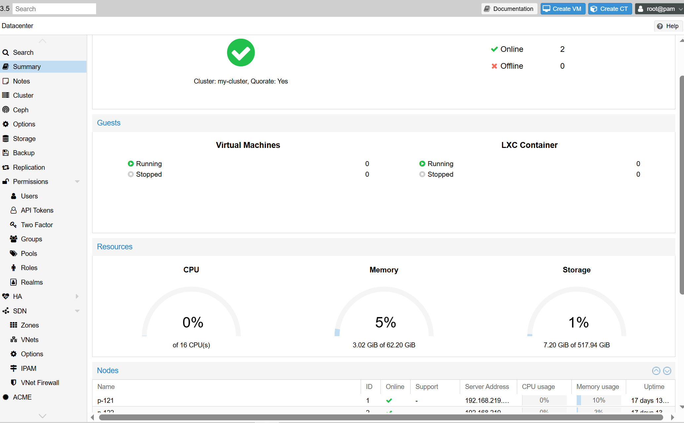
Task: Click the Create VM button
Action: pyautogui.click(x=562, y=9)
